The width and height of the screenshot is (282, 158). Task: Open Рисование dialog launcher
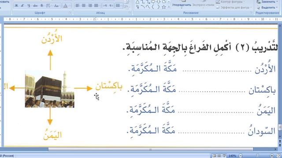pos(252,13)
